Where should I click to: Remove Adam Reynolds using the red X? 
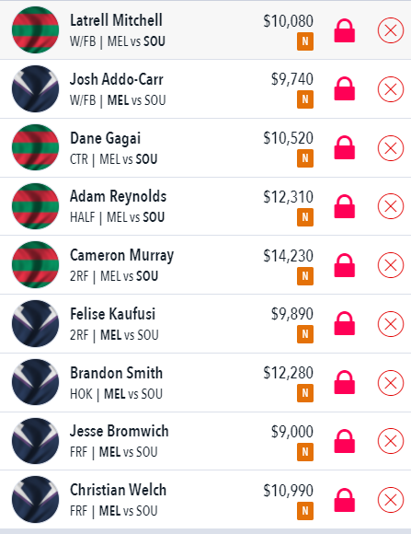pyautogui.click(x=391, y=206)
